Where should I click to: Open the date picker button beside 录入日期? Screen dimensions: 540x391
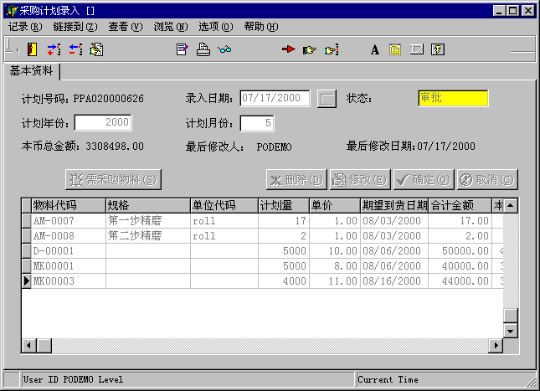tap(327, 99)
